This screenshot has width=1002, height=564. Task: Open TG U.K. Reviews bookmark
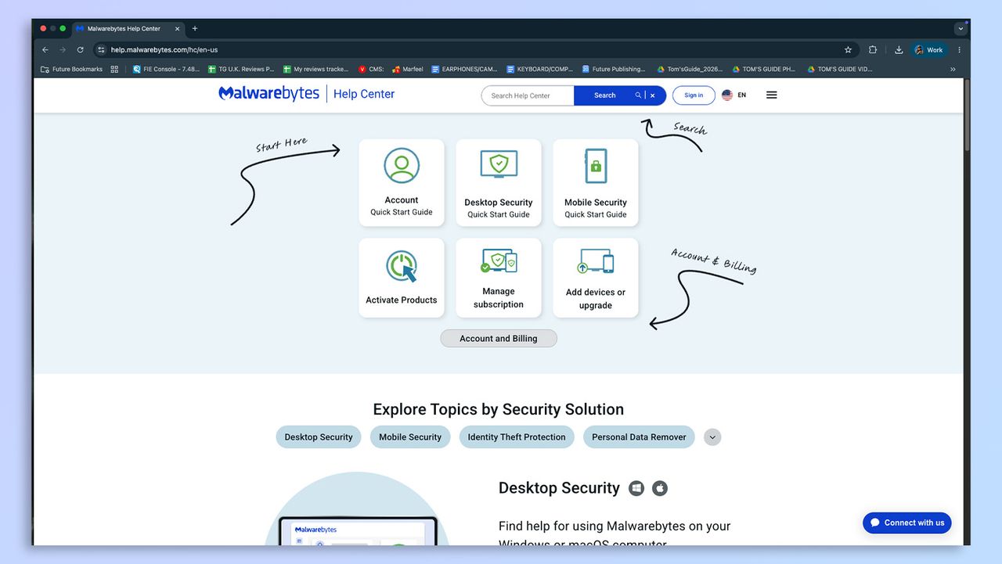coord(241,69)
